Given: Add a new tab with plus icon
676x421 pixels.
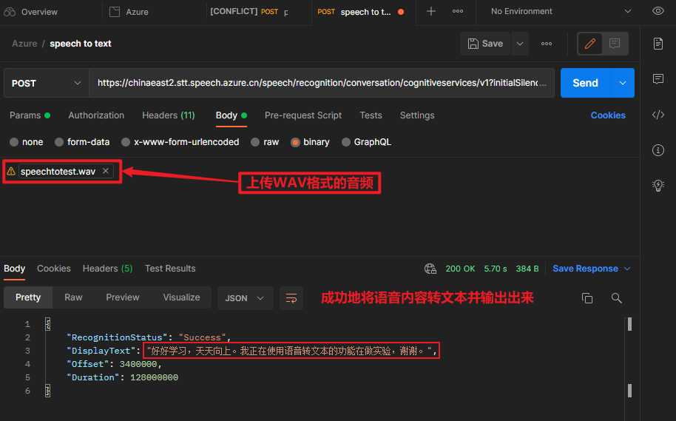Looking at the screenshot, I should (x=430, y=11).
